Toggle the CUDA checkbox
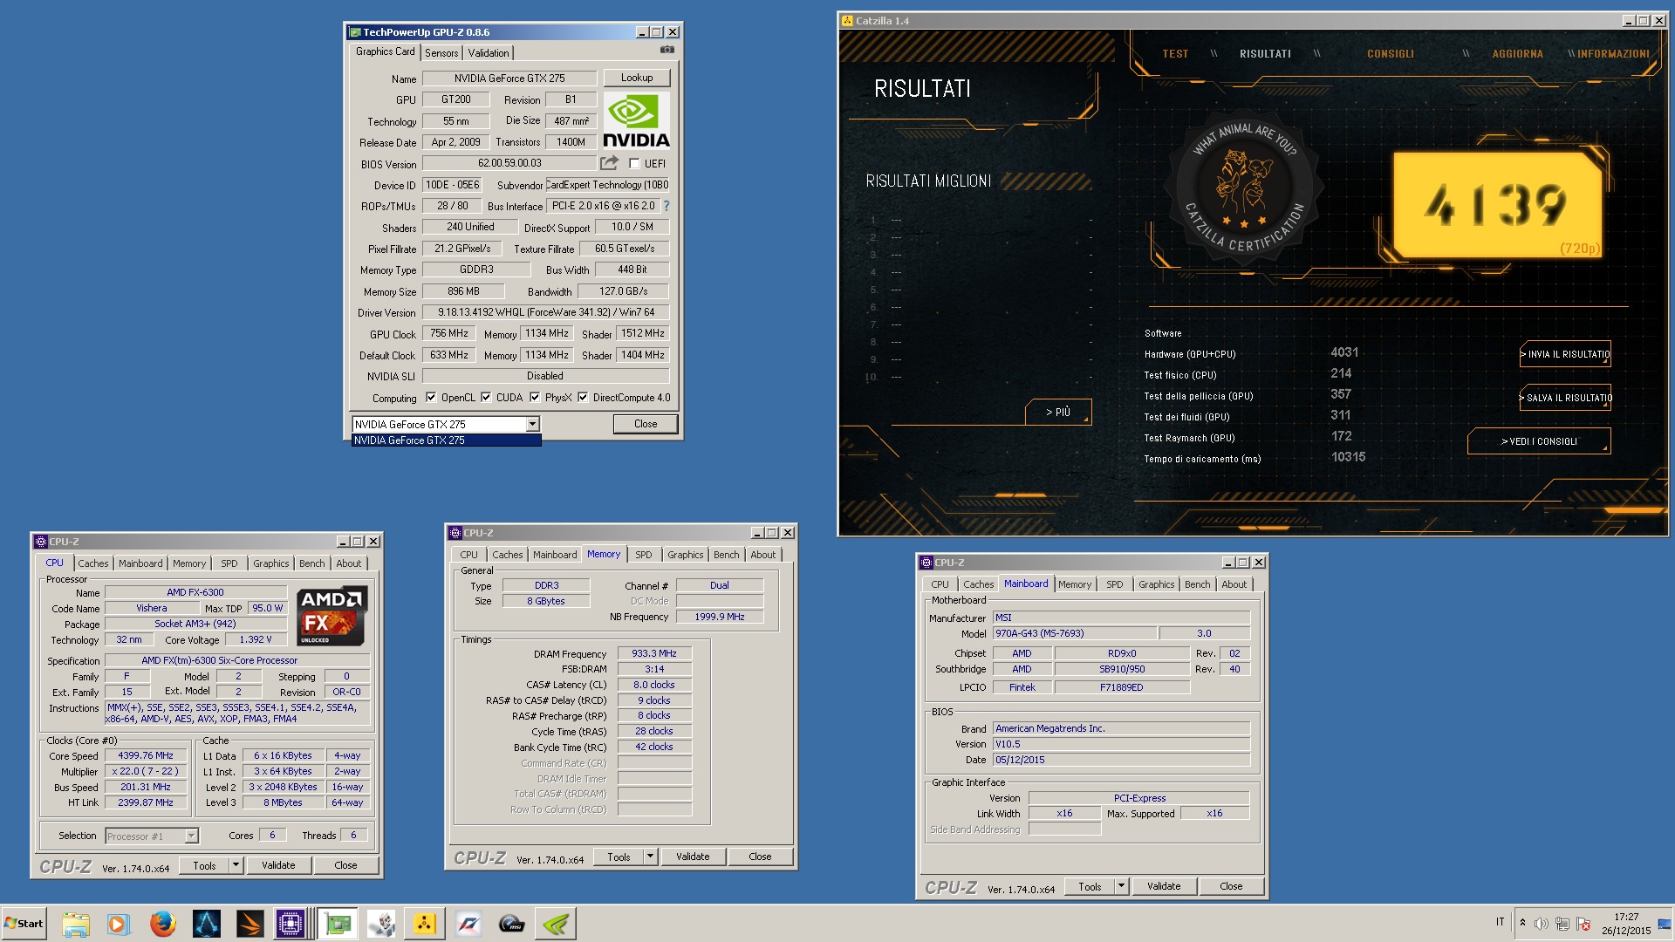 coord(486,398)
